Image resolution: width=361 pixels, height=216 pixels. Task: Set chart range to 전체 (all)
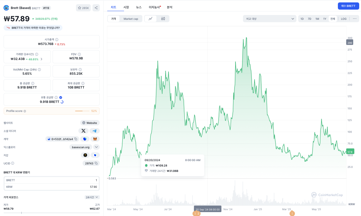[x=333, y=19]
